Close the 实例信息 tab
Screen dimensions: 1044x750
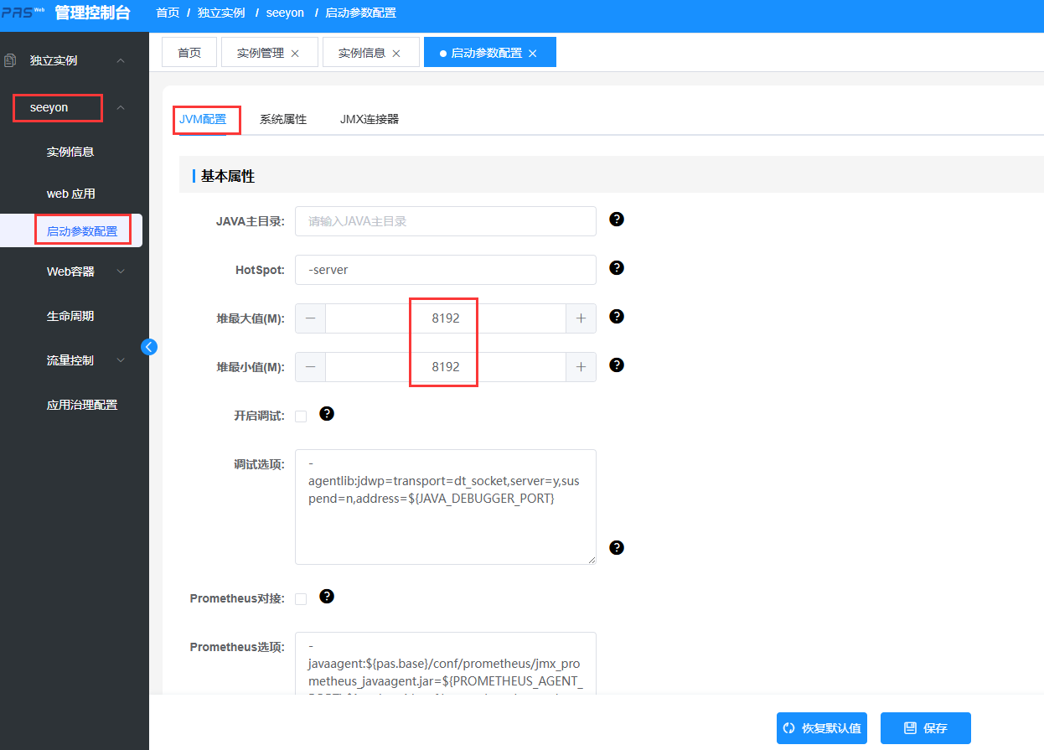396,53
